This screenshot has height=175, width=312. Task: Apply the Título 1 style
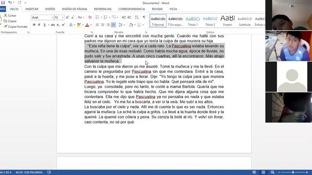(193, 21)
